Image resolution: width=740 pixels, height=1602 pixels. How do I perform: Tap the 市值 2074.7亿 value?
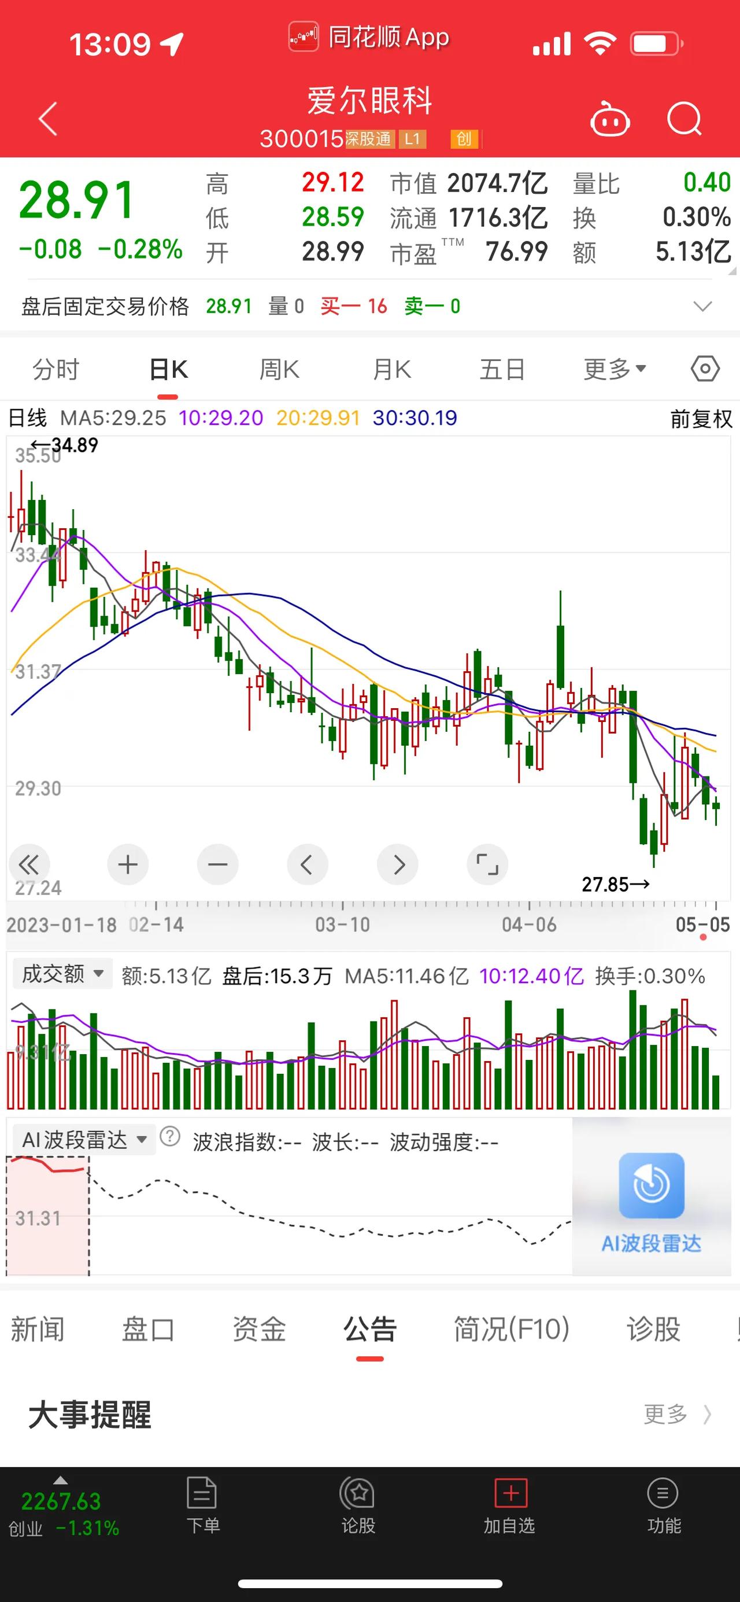coord(497,183)
